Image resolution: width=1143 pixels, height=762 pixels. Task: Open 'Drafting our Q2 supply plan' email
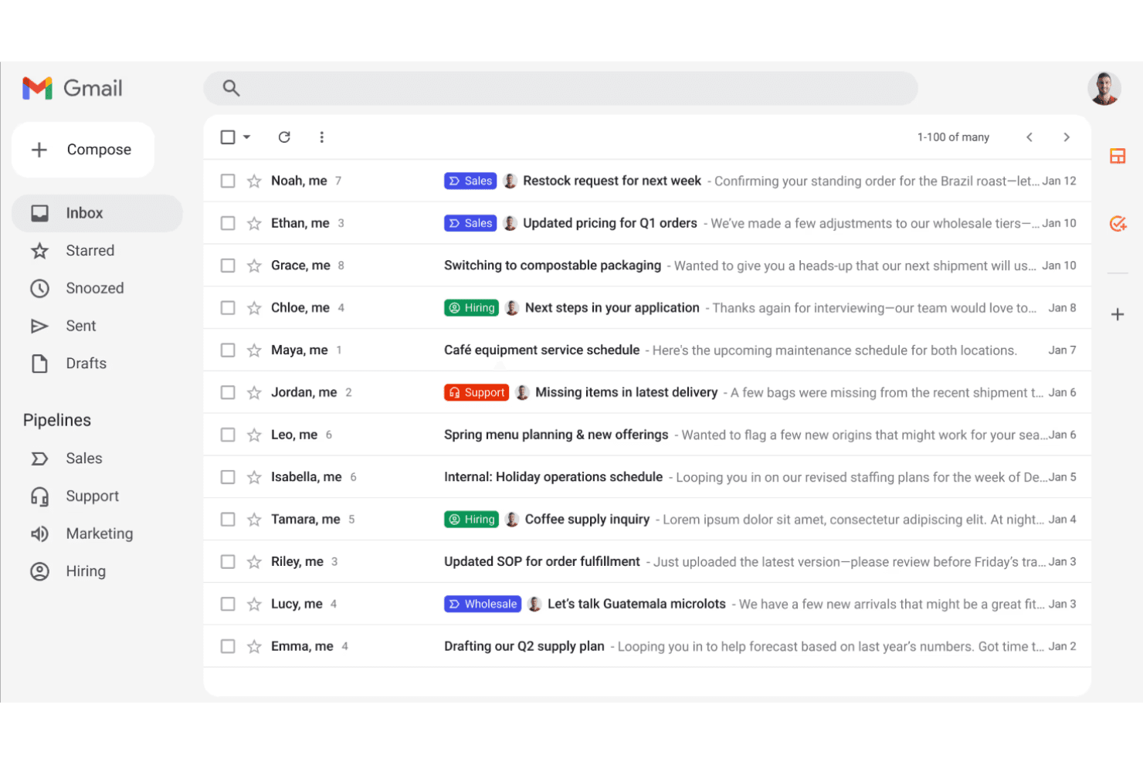click(647, 646)
